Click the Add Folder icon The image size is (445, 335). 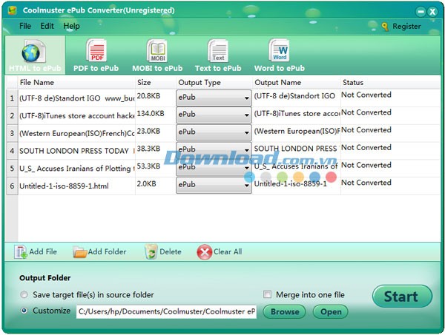pyautogui.click(x=80, y=252)
